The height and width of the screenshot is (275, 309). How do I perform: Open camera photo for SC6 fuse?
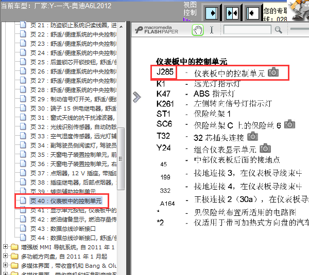point(290,124)
